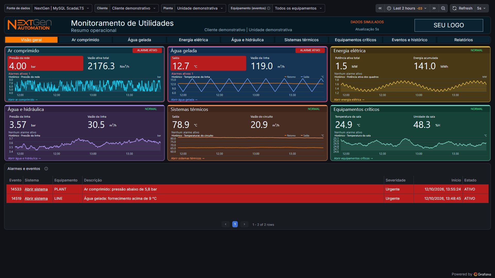Click the Abrir água gelada link
Screen dimensions: 495x278
click(184, 100)
